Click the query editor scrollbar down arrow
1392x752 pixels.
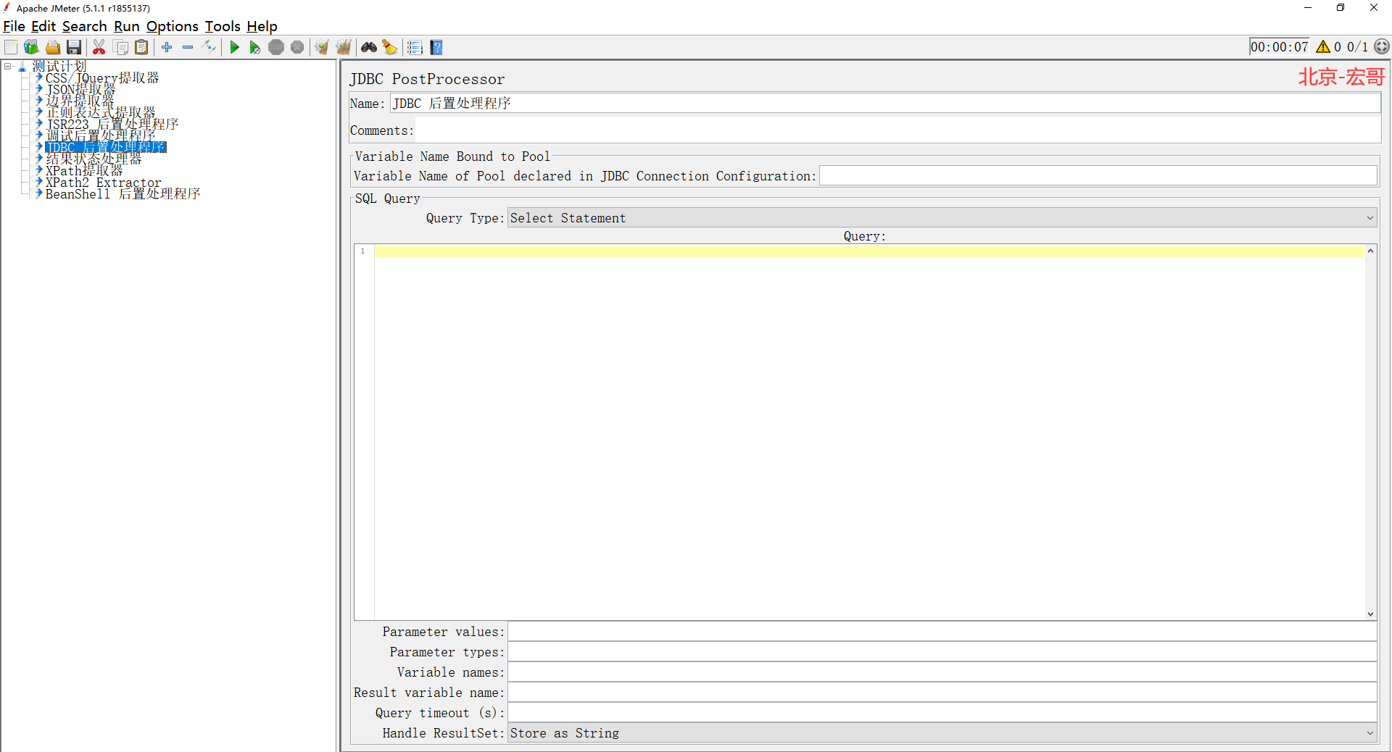click(1370, 614)
